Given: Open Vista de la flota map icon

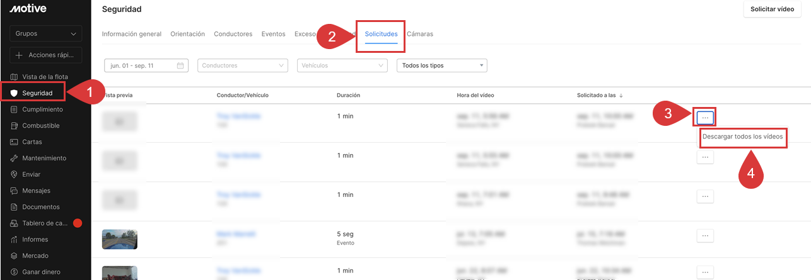Looking at the screenshot, I should (15, 77).
